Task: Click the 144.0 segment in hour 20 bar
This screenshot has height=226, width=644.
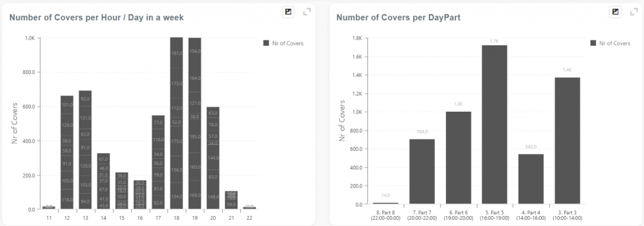Action: pos(213,158)
